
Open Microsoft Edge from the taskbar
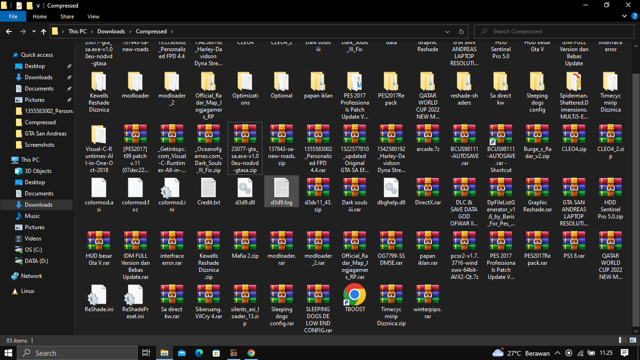198,353
